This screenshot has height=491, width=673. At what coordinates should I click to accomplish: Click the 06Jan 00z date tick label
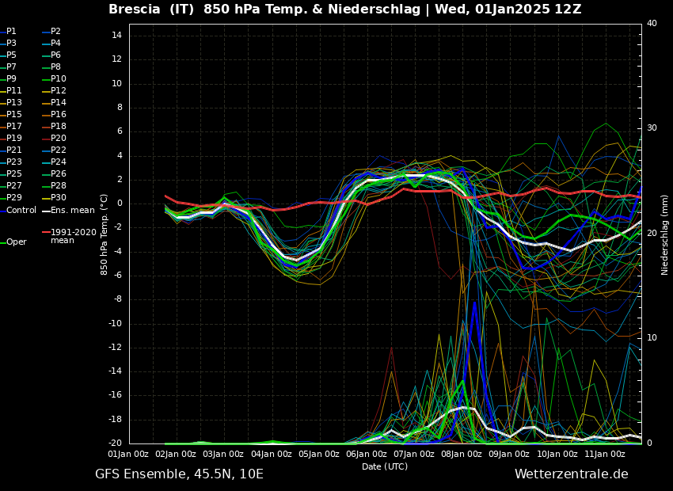coord(367,454)
